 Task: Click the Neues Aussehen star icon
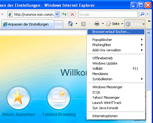coord(18,98)
